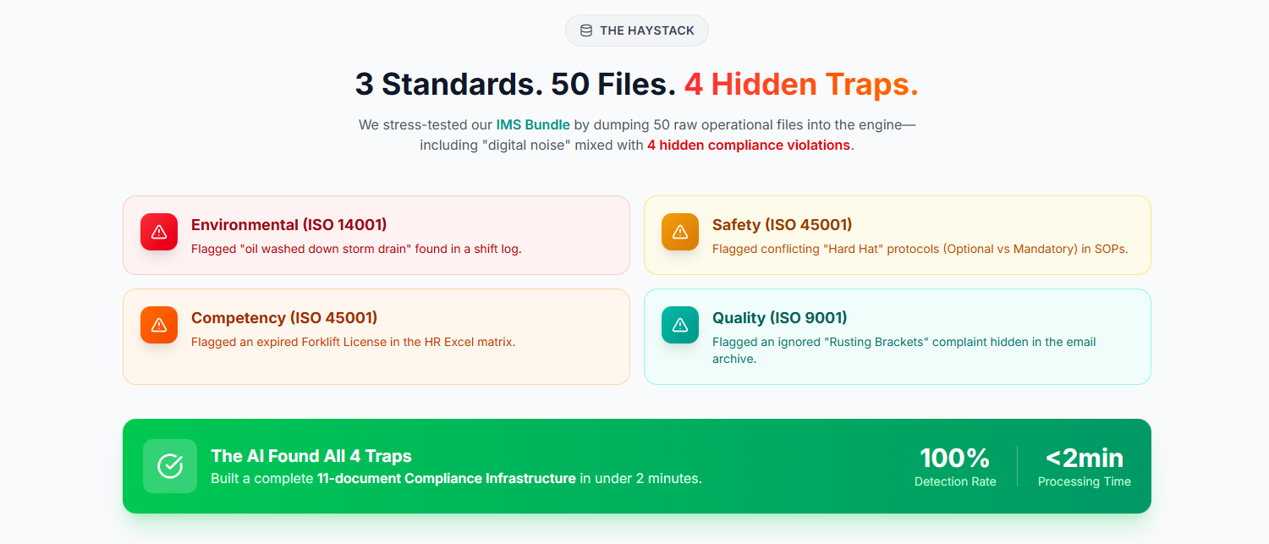Screen dimensions: 1269x544
Task: Click the 4 Hidden Traps orange heading text
Action: (x=800, y=84)
